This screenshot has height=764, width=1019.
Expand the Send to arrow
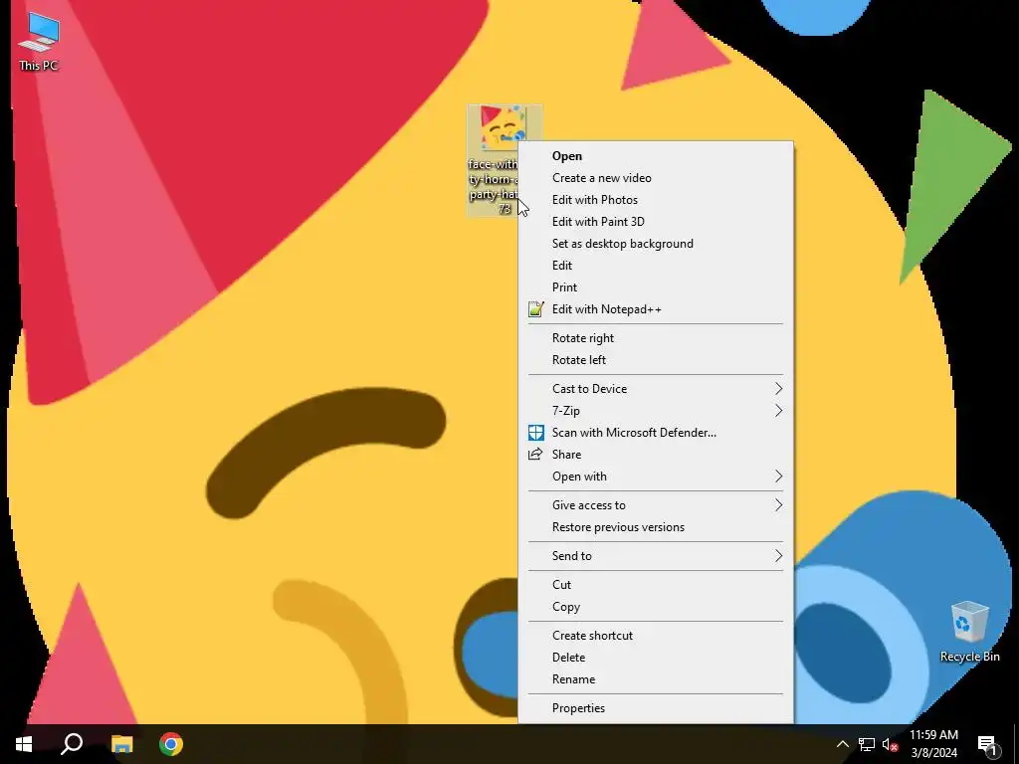778,556
